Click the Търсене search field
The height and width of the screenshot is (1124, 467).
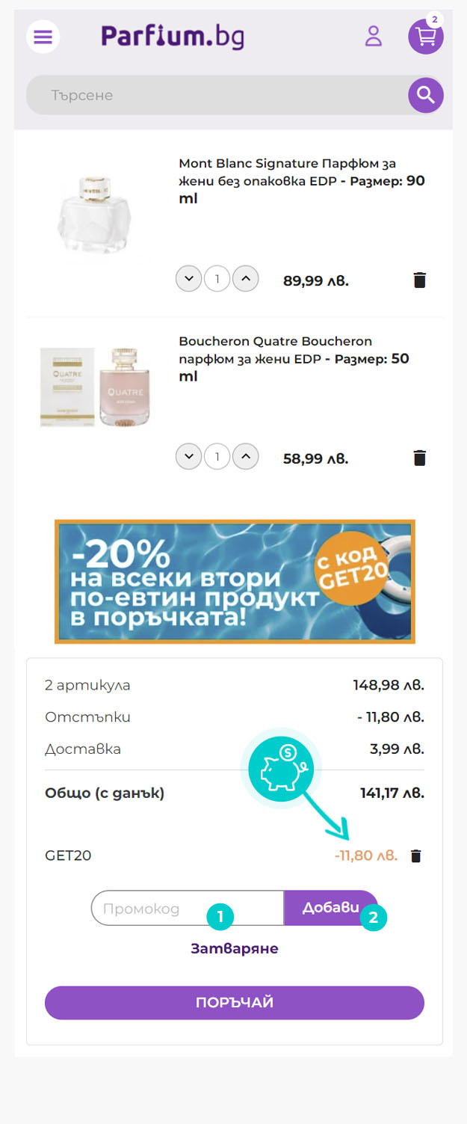click(217, 95)
